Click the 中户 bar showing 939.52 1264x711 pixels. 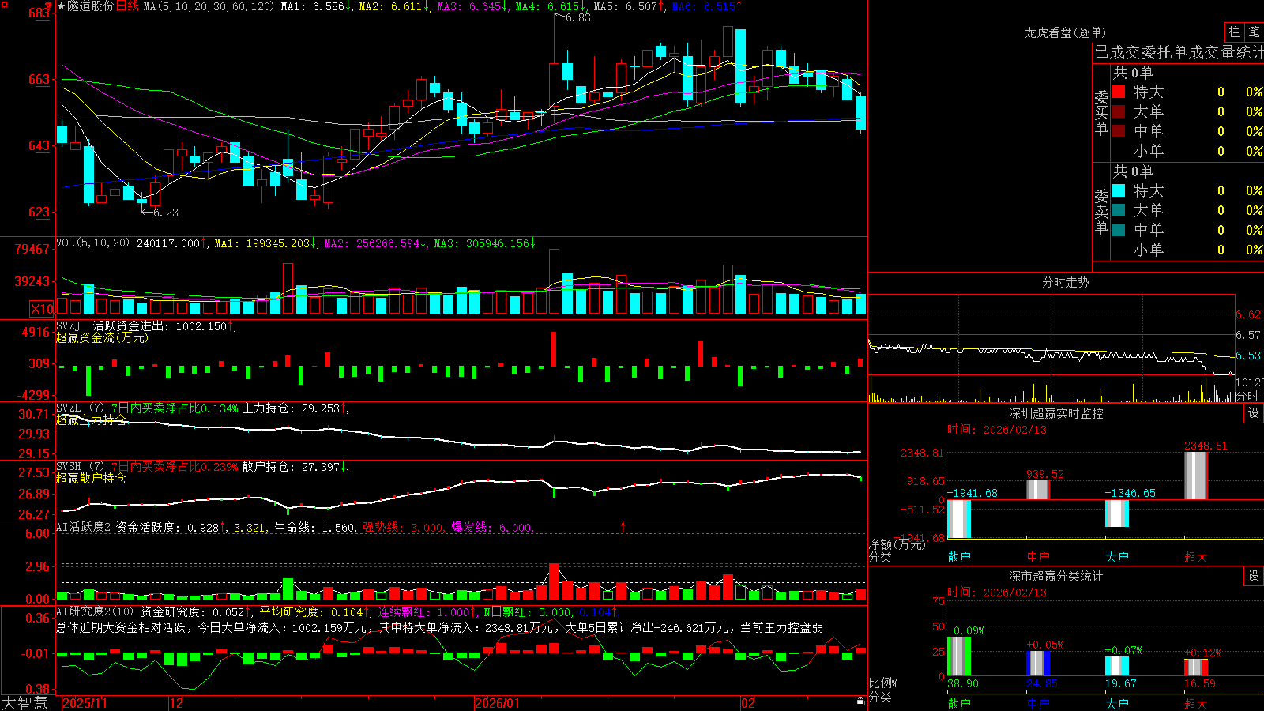pyautogui.click(x=1038, y=490)
